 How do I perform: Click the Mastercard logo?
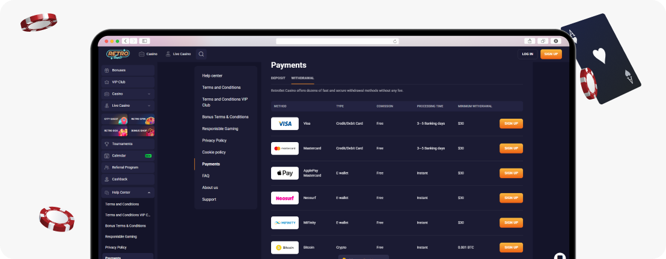coord(284,148)
